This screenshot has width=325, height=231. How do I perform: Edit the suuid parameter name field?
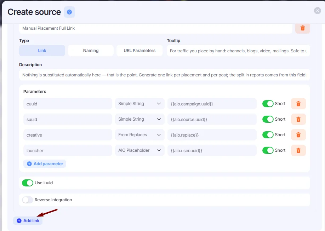[x=68, y=119]
